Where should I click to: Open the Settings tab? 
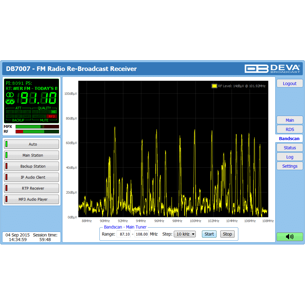click(x=289, y=166)
